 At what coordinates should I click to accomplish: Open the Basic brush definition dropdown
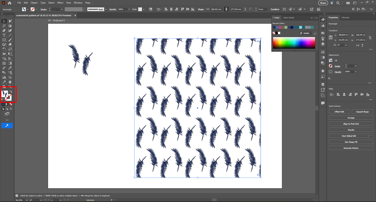tap(106, 9)
